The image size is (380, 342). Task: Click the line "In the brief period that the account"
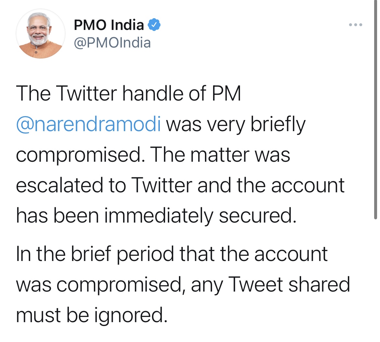(x=171, y=254)
